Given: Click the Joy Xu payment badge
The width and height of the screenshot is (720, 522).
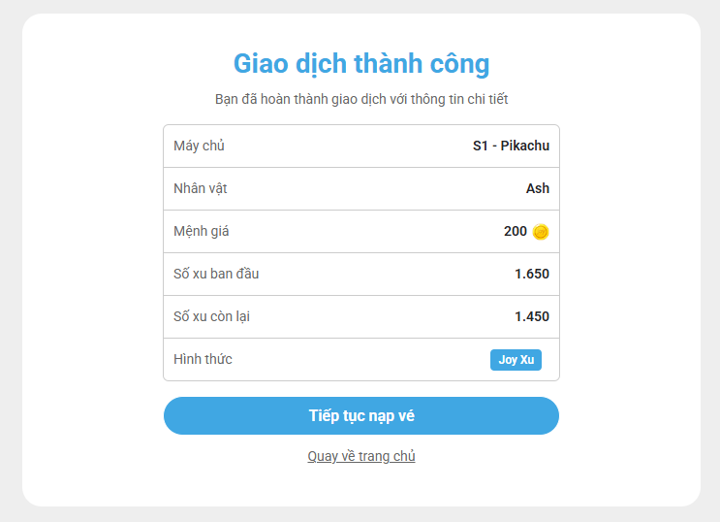Looking at the screenshot, I should (516, 360).
